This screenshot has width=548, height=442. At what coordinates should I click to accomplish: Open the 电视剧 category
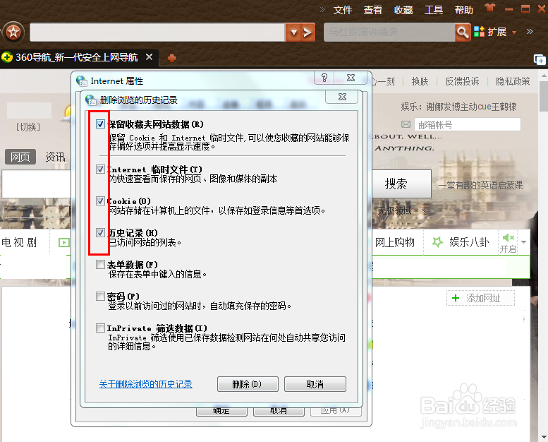tap(19, 242)
